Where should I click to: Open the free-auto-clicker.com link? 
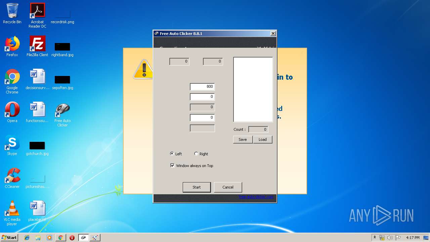coord(256,197)
